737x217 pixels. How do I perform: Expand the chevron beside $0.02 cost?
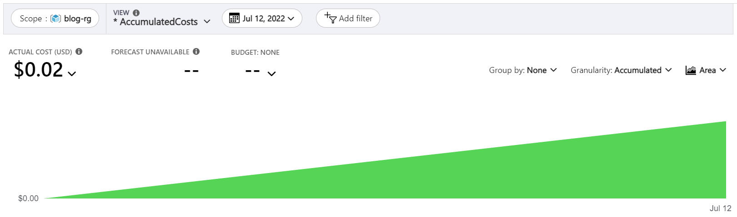coord(72,74)
